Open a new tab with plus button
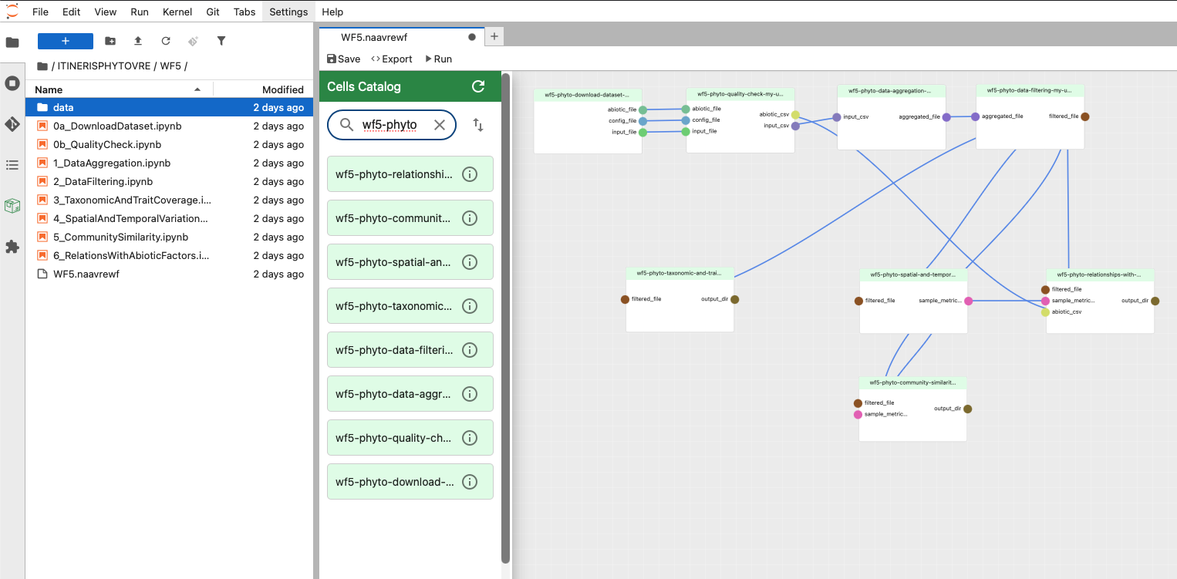The height and width of the screenshot is (579, 1177). coord(494,36)
